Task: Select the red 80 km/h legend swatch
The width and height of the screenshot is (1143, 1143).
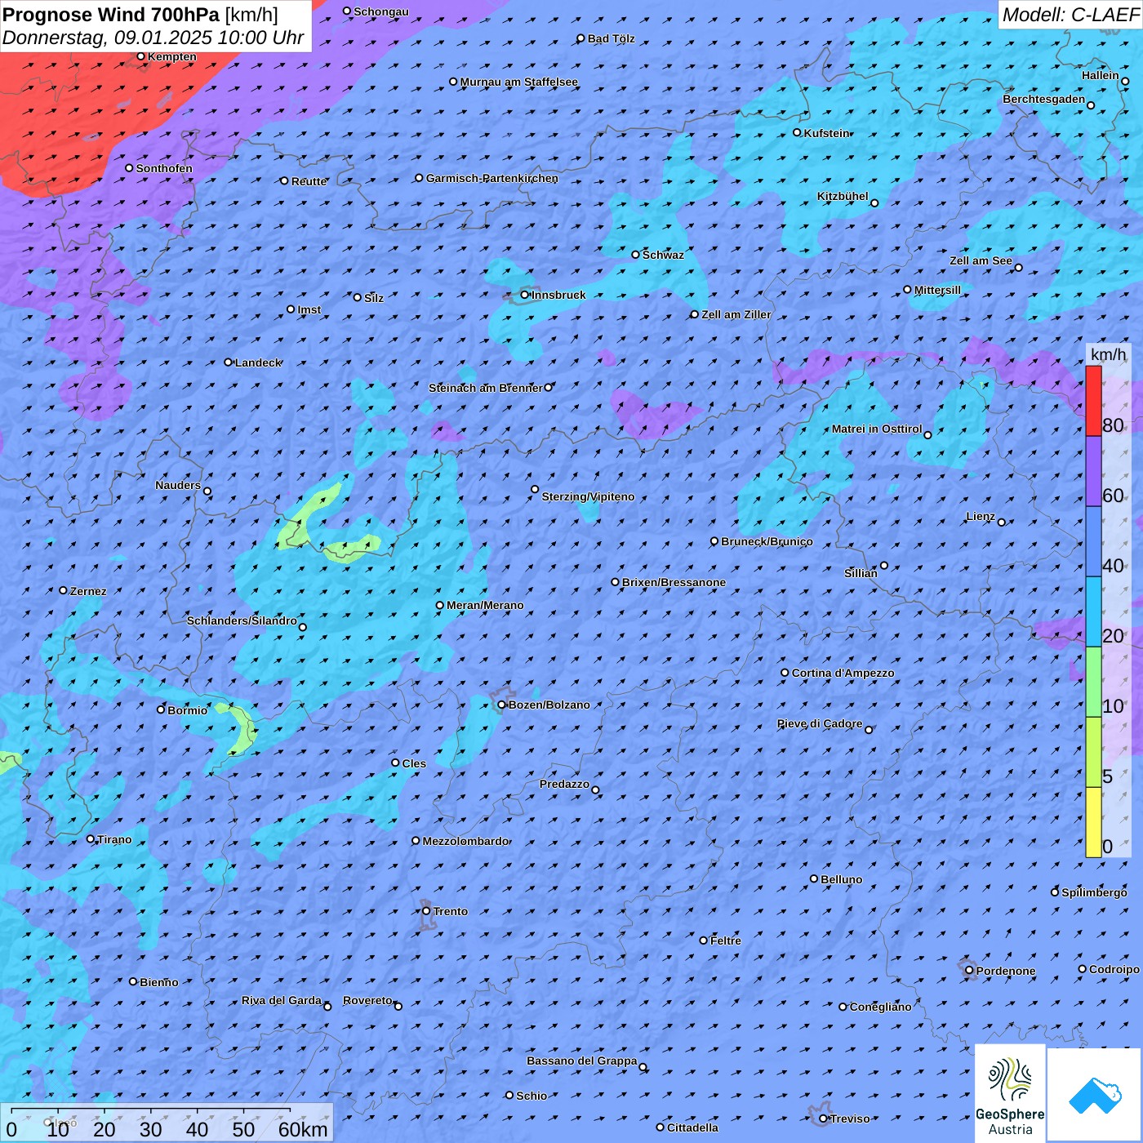Action: coord(1093,401)
